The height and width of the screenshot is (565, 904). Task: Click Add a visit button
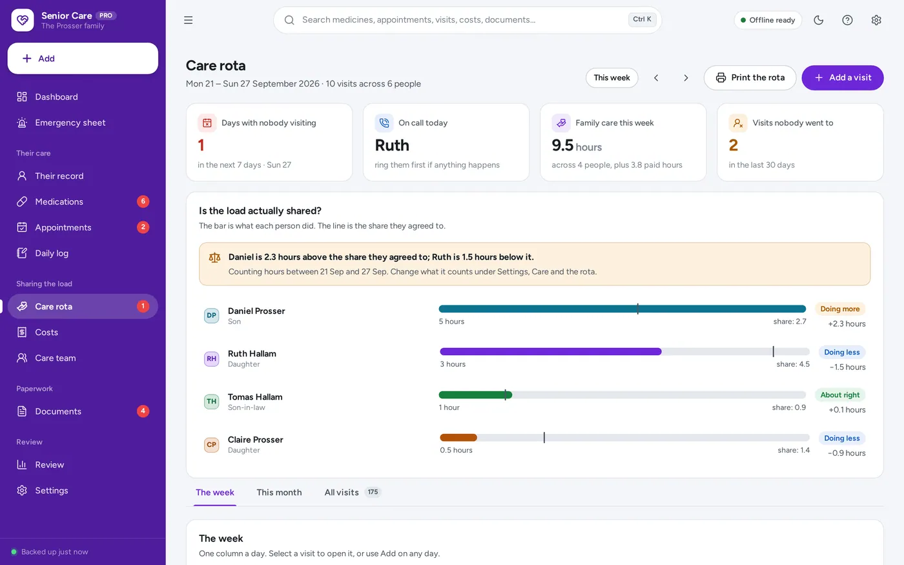[843, 77]
